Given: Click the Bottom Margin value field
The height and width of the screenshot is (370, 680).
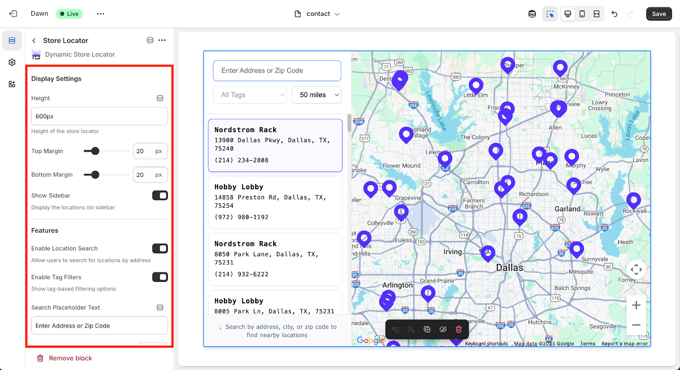Looking at the screenshot, I should [x=150, y=175].
